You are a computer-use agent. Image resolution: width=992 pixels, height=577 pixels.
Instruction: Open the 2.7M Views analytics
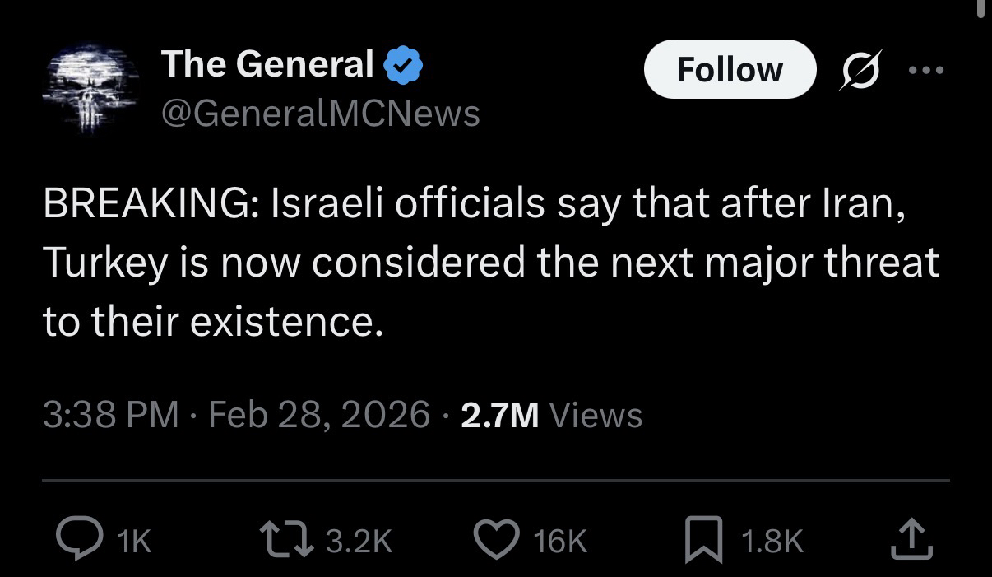[551, 414]
